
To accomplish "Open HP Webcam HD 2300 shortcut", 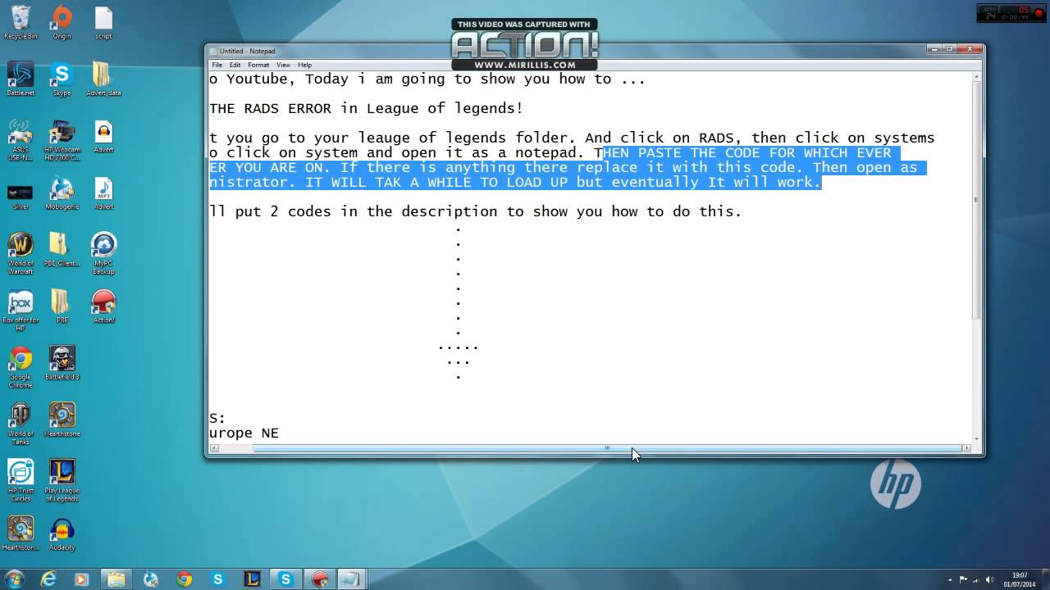I will [62, 140].
